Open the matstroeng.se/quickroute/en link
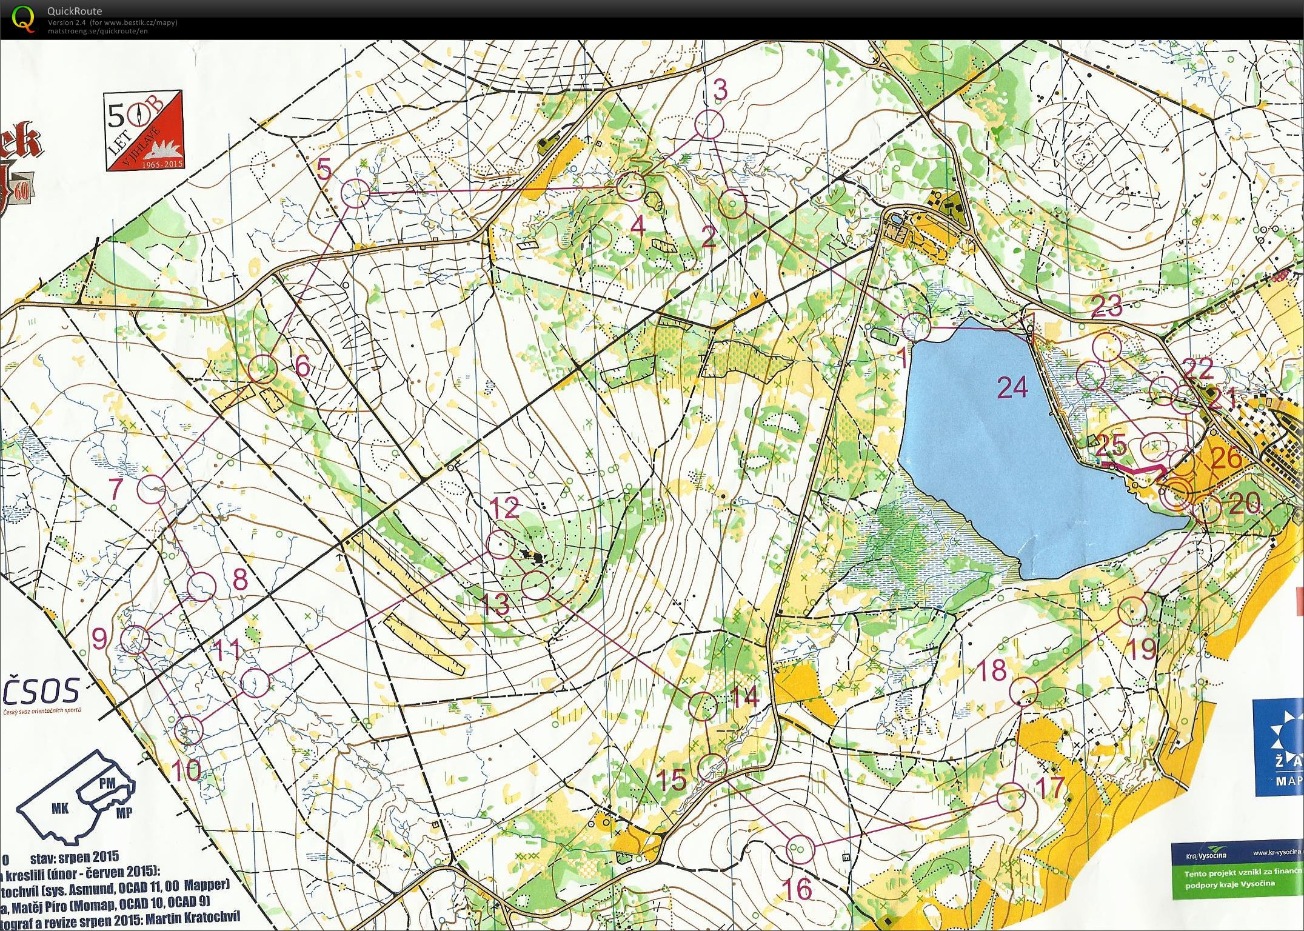 pos(97,31)
